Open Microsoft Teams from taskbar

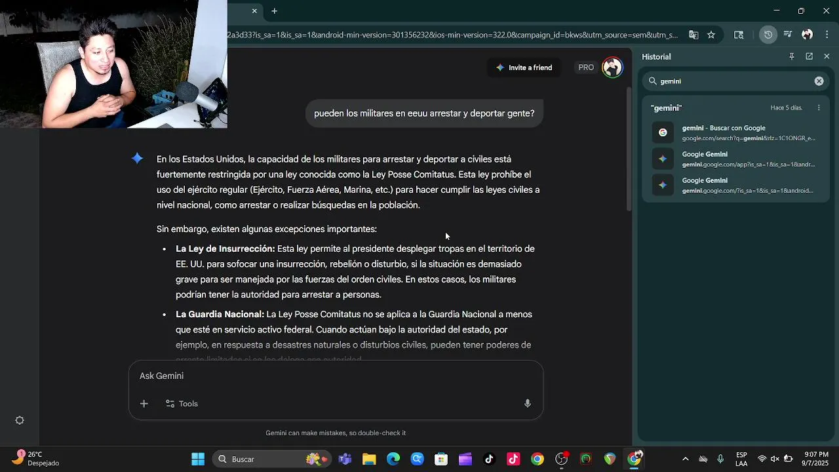[x=345, y=459]
